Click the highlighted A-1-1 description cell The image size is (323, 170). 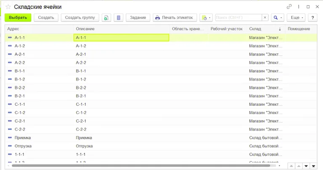(x=121, y=38)
